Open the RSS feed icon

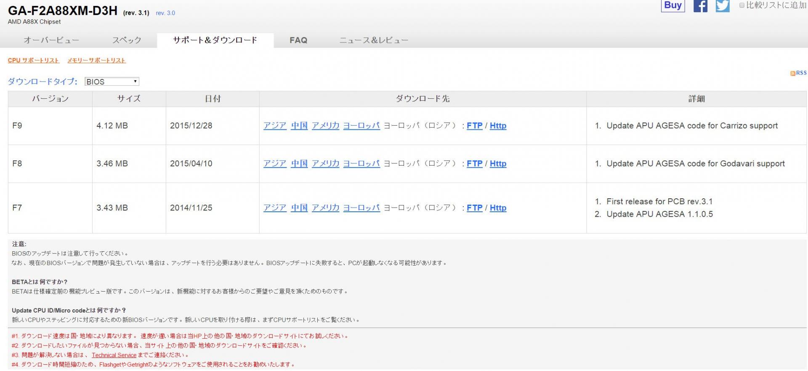(x=792, y=74)
